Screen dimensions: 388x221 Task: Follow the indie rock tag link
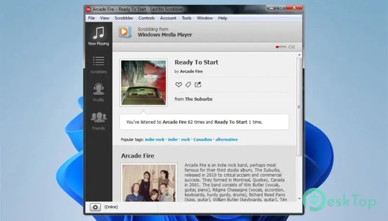(155, 139)
